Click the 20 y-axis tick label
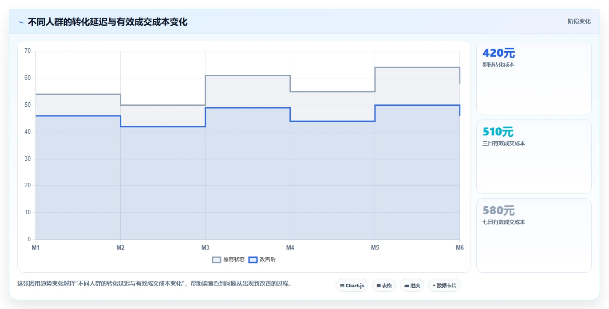 click(x=28, y=185)
